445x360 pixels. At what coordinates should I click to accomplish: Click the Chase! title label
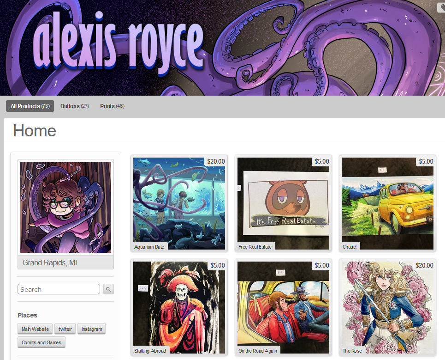tap(350, 246)
